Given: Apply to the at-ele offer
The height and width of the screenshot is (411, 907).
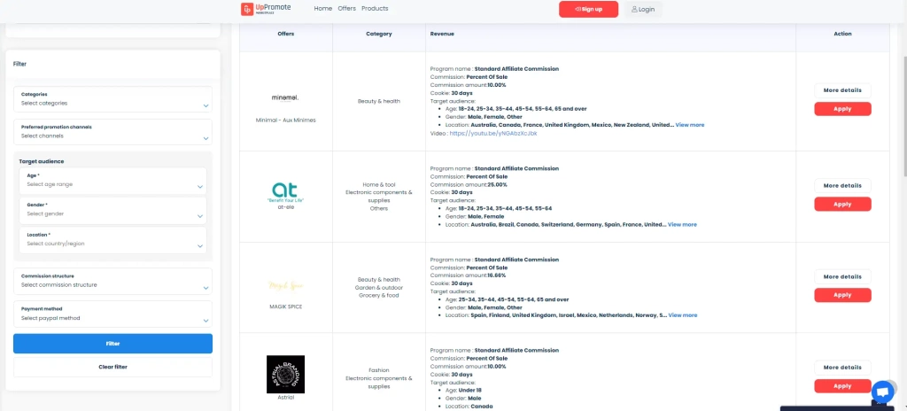Looking at the screenshot, I should tap(842, 204).
